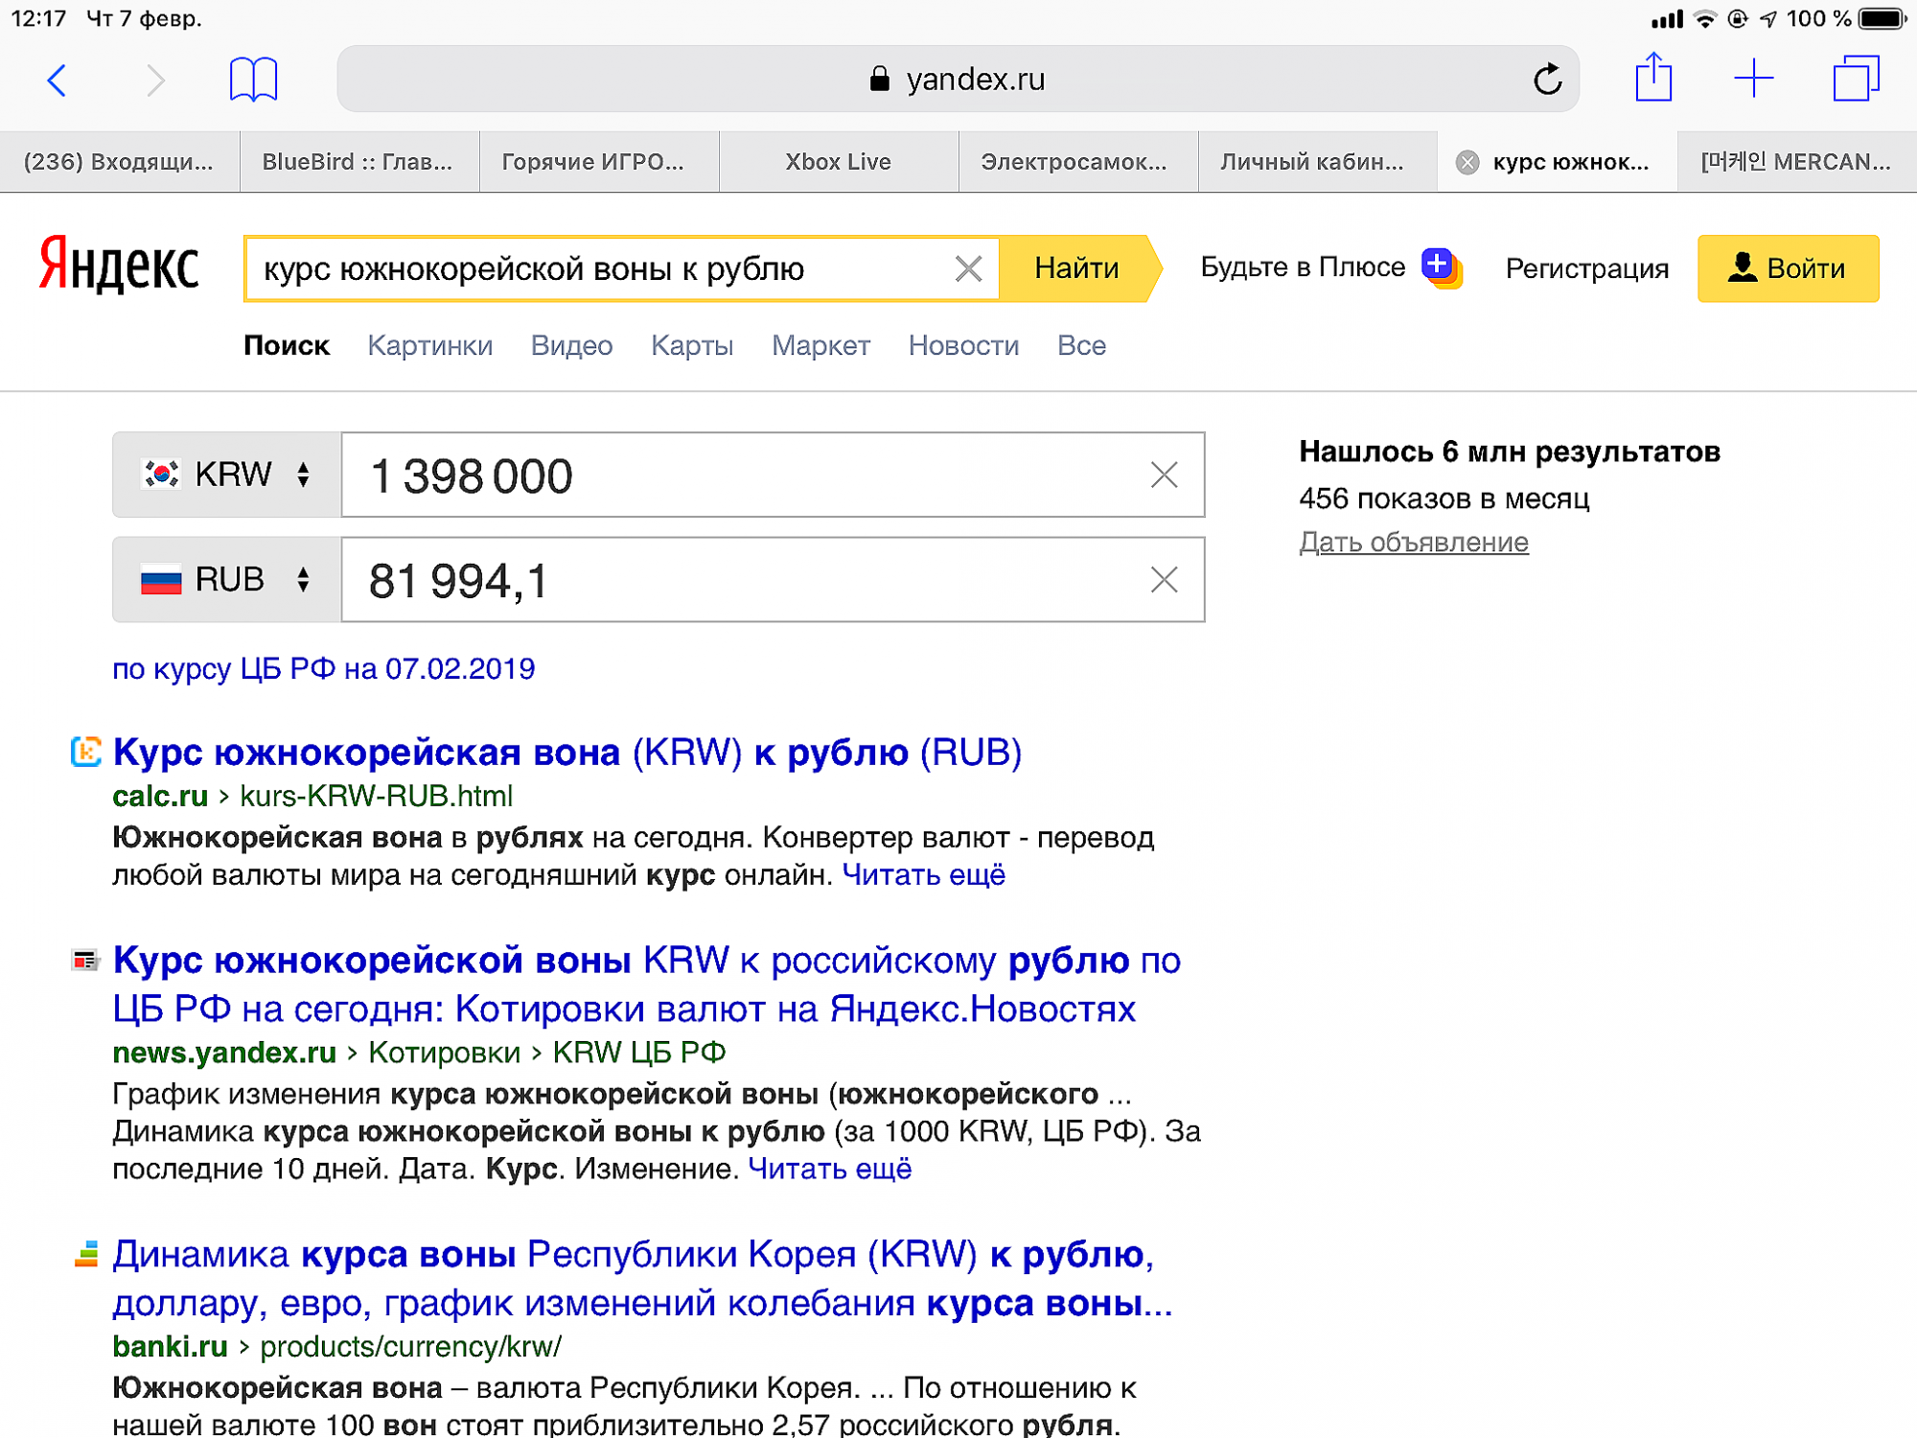Clear the RUB amount field
The image size is (1917, 1438).
click(1165, 579)
